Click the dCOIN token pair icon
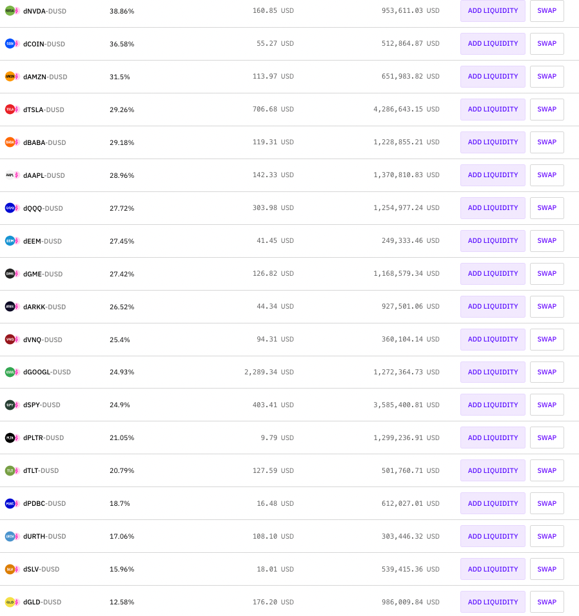 (12, 44)
